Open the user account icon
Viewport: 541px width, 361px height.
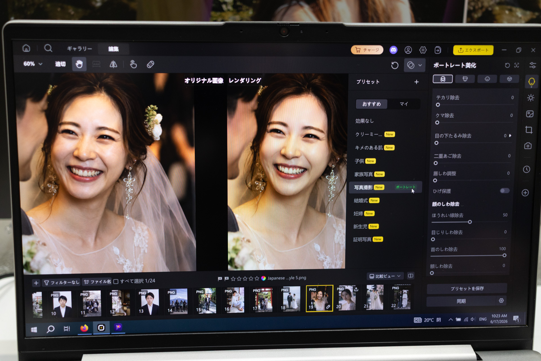point(408,50)
